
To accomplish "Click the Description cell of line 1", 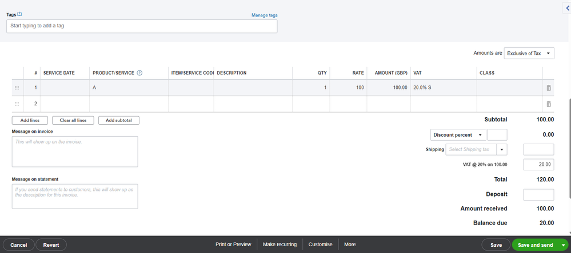I will click(253, 88).
